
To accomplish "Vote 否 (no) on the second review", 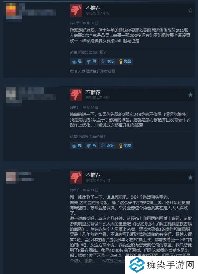I will click(91, 145).
